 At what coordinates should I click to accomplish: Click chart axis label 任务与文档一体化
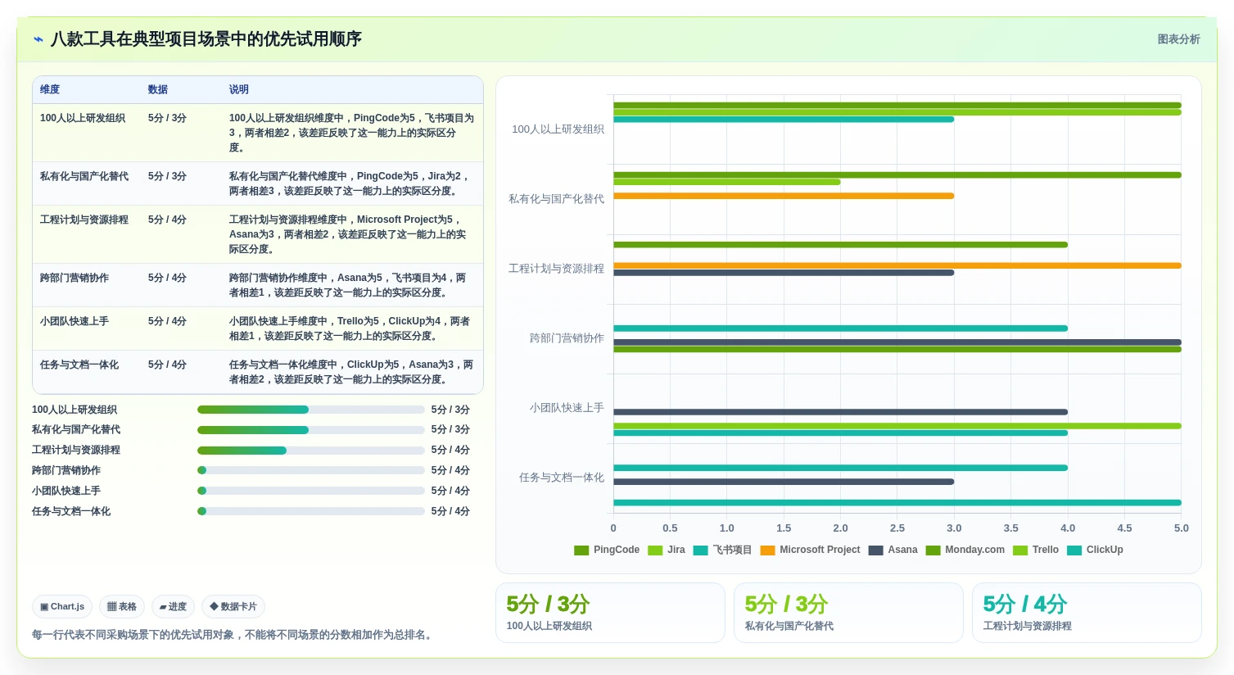562,478
